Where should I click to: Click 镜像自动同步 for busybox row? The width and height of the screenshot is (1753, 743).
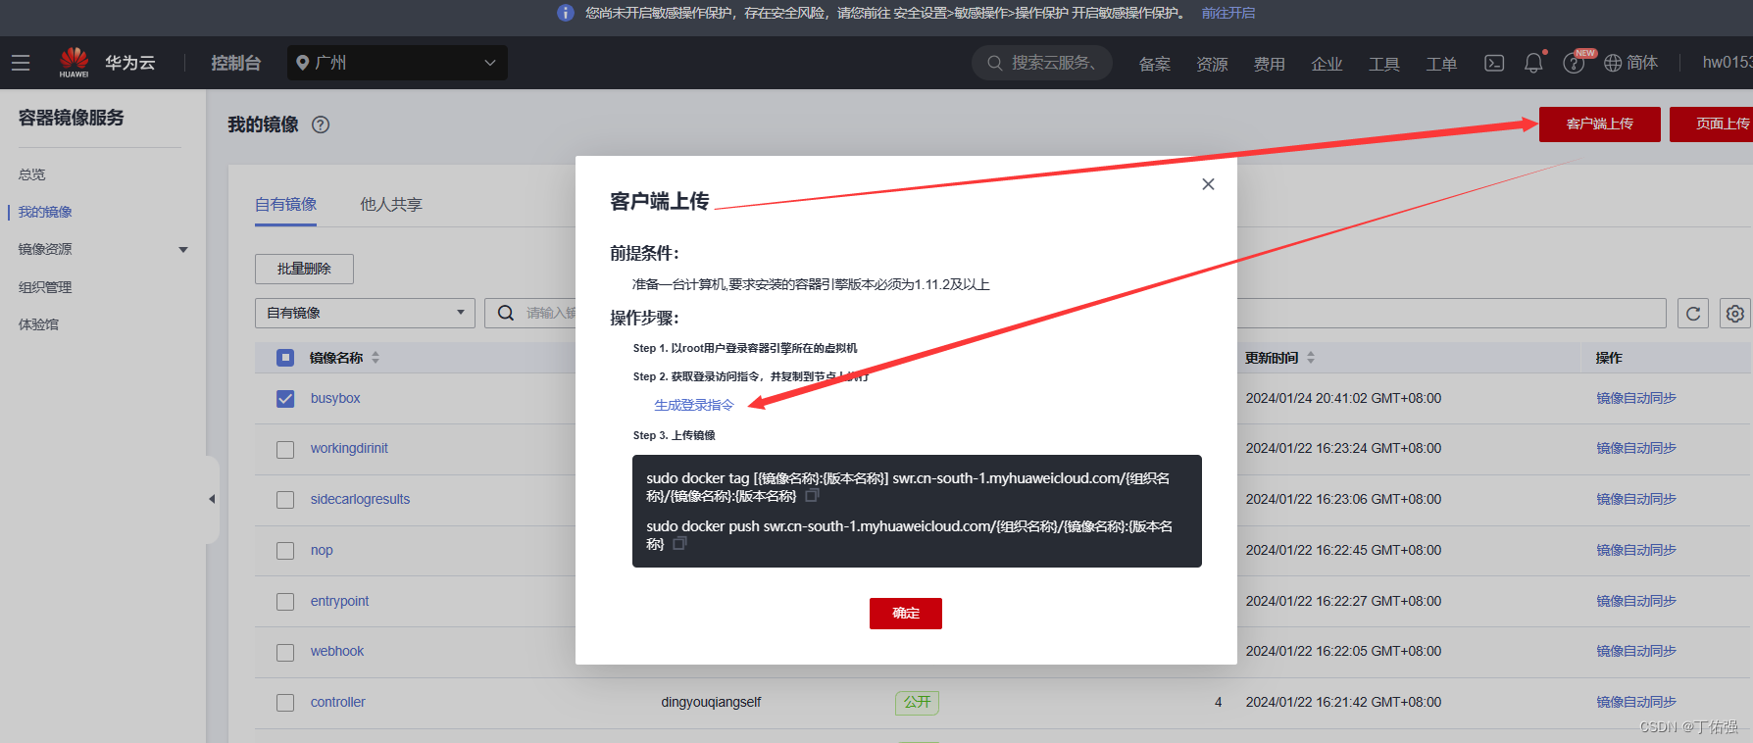coord(1636,399)
